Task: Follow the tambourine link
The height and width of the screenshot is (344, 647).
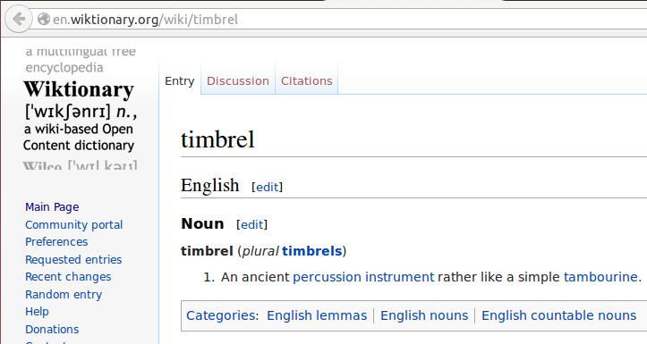Action: click(600, 277)
